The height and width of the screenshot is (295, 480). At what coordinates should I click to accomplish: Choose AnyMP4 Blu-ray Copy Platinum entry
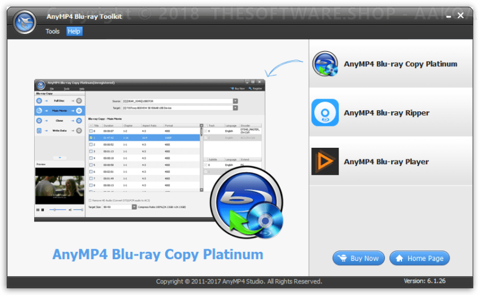pyautogui.click(x=391, y=64)
